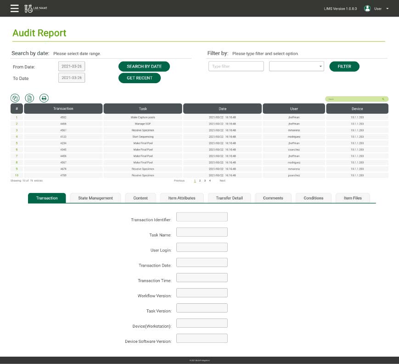
Task: Click the user avatar icon
Action: pos(367,8)
